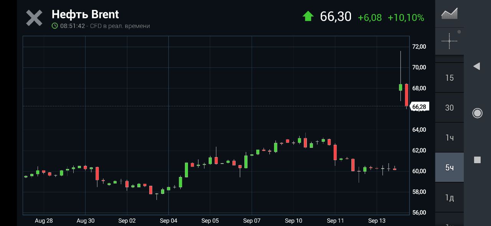Click the +10,10% percent change
The width and height of the screenshot is (491, 226).
coord(406,18)
